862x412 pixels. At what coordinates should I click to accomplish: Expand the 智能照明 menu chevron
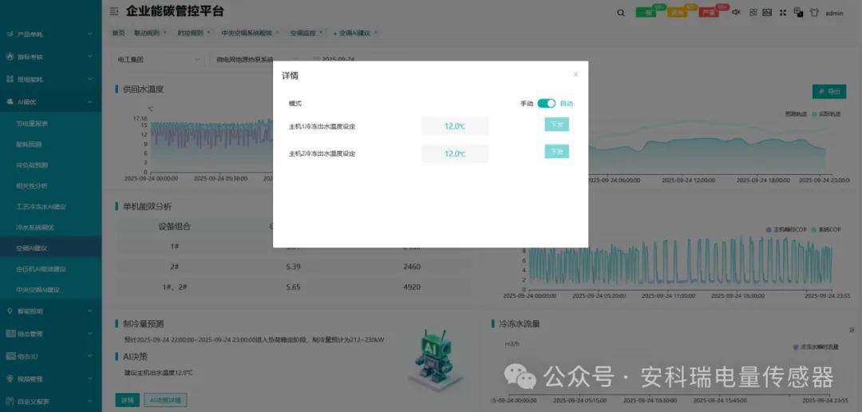point(90,311)
